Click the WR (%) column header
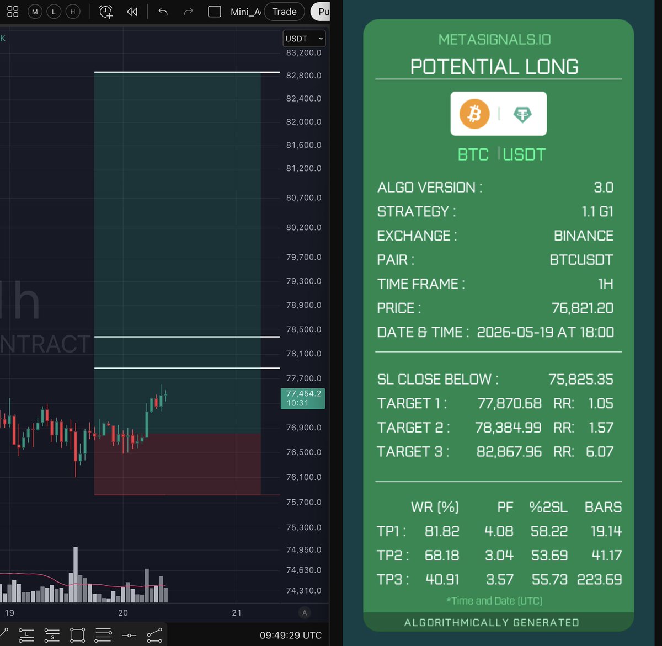The image size is (662, 646). click(435, 507)
